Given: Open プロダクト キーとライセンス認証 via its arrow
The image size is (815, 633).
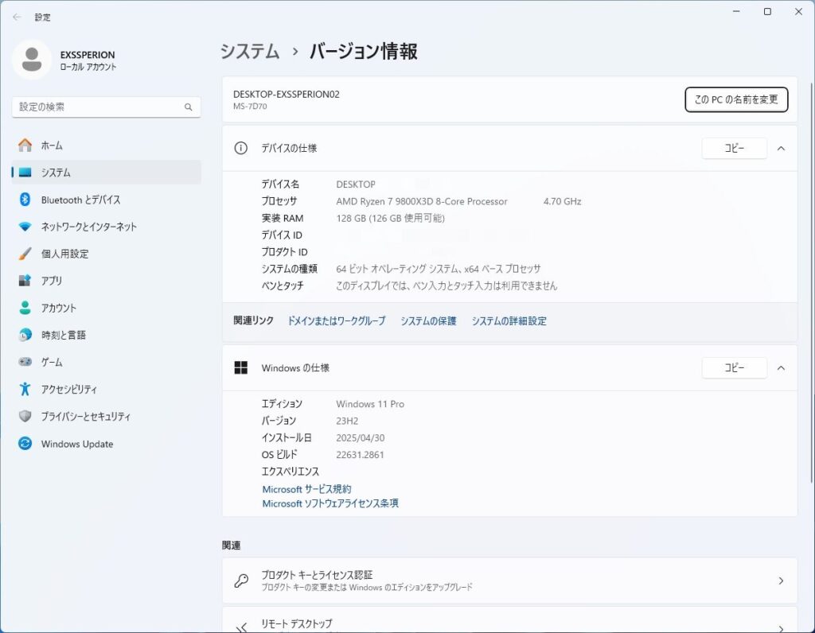Looking at the screenshot, I should coord(781,581).
